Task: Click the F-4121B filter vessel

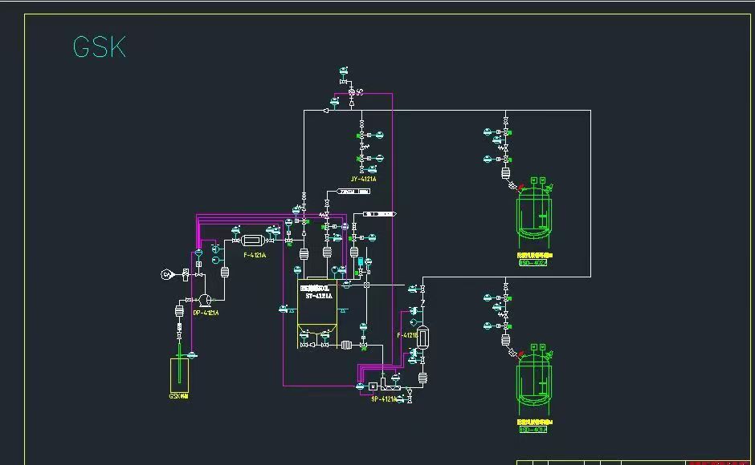Action: pyautogui.click(x=424, y=335)
